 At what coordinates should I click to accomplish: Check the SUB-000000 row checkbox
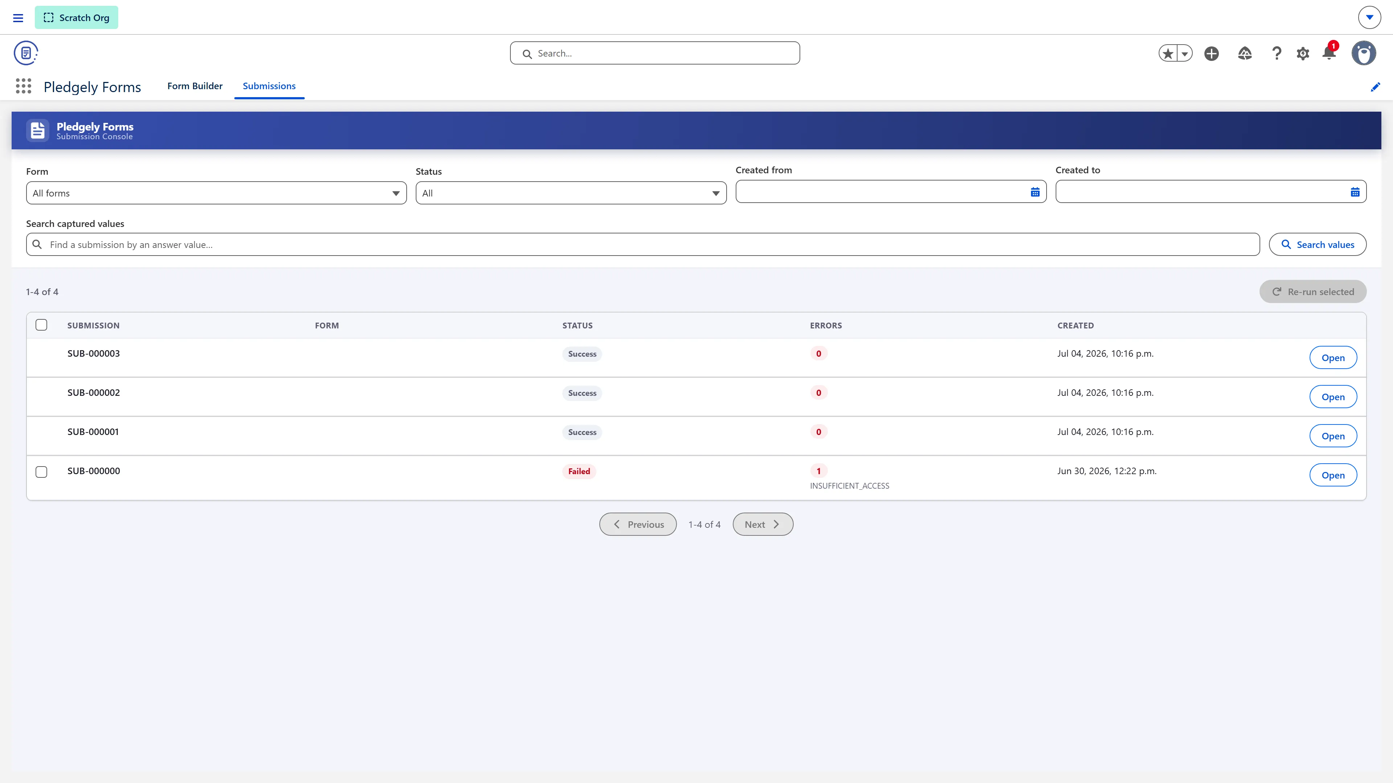click(41, 472)
